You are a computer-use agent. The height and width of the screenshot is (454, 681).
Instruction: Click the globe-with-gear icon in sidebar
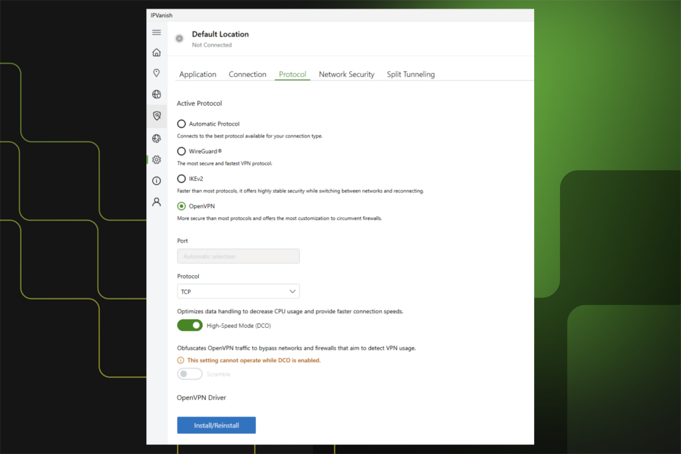157,138
